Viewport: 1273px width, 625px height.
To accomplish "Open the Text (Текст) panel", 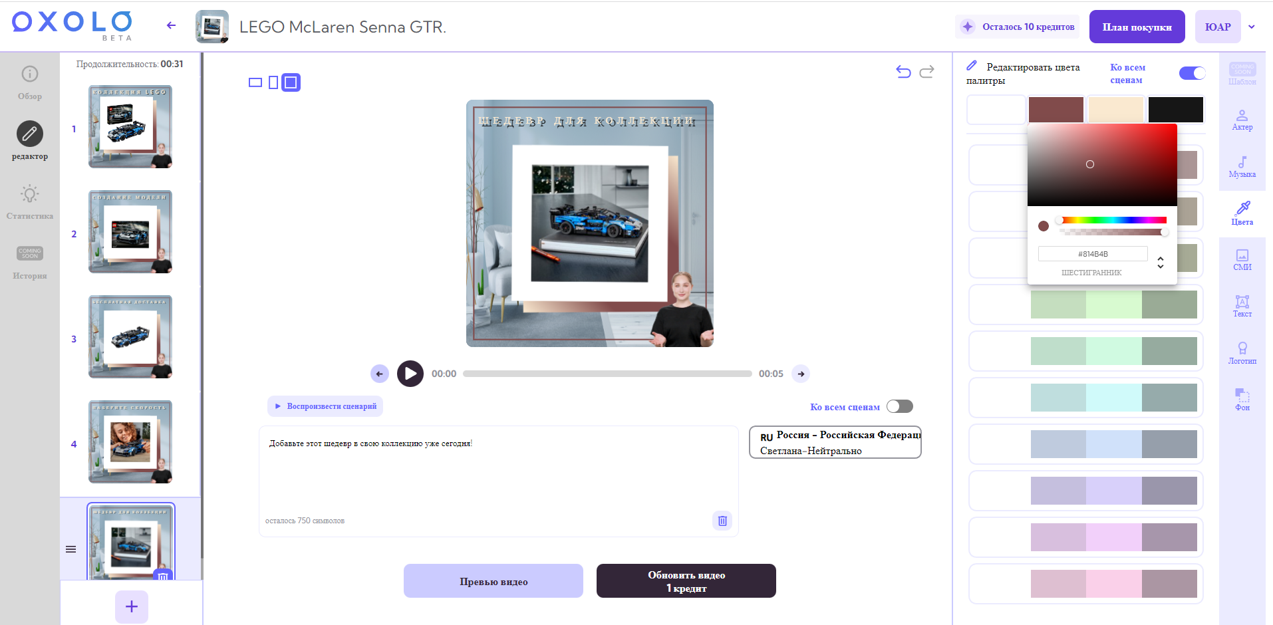I will pyautogui.click(x=1242, y=307).
